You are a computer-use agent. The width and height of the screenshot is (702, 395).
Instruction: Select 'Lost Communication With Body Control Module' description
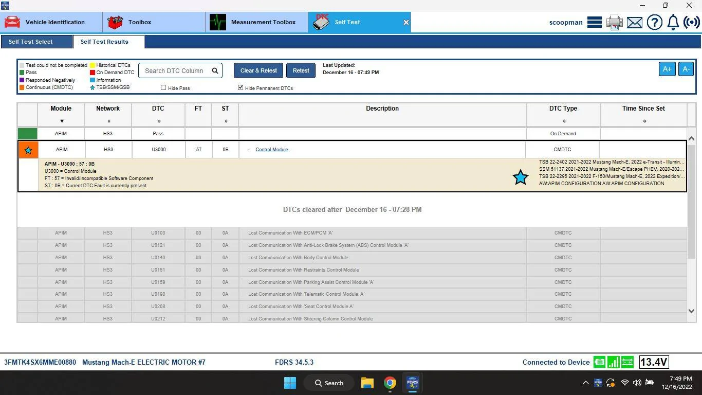tap(298, 258)
